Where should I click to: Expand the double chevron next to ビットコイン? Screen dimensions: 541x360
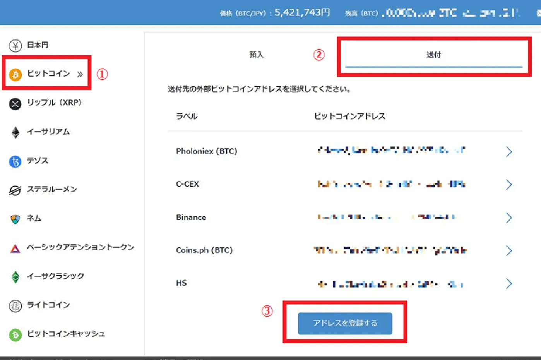pos(80,74)
